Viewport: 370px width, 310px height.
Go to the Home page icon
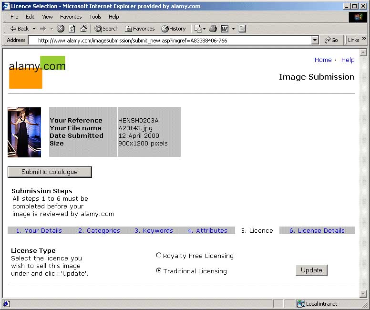pos(83,29)
